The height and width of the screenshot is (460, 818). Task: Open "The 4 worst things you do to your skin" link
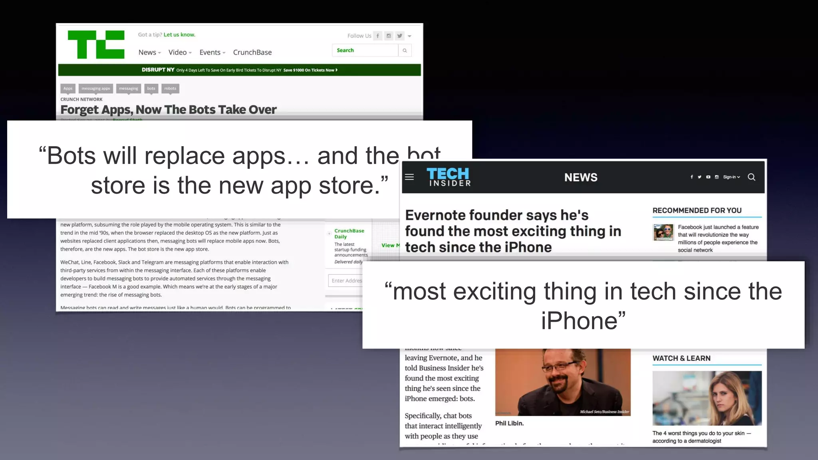click(x=702, y=437)
